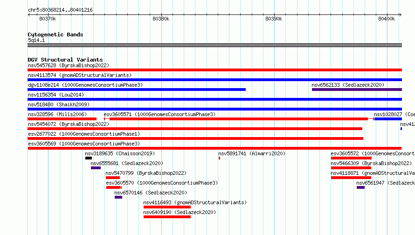Viewport: 415px width, 235px height.
Task: Open nsv6555681 (Sedlazeck2020) variant label
Action: 127,163
